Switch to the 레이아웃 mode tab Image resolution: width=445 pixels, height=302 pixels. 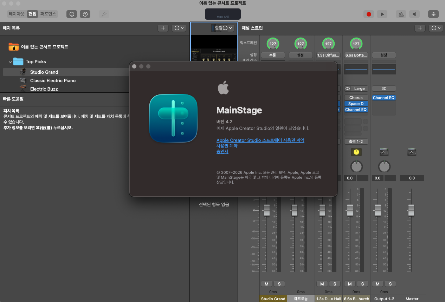(x=17, y=14)
